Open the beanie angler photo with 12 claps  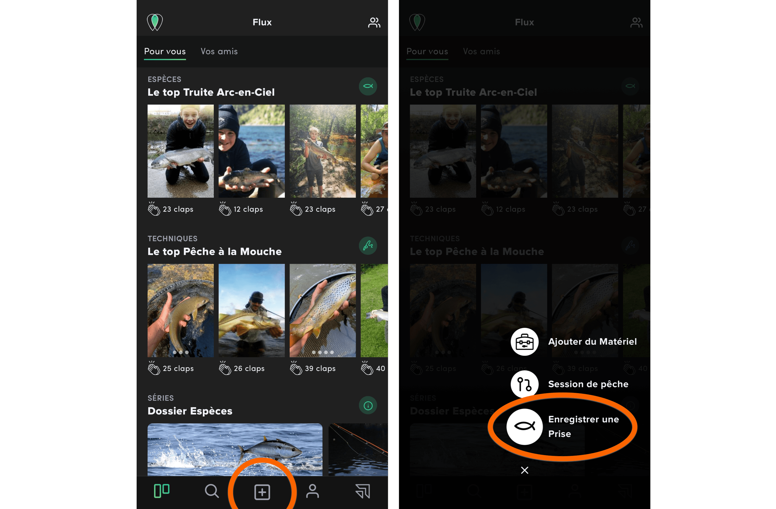[252, 151]
